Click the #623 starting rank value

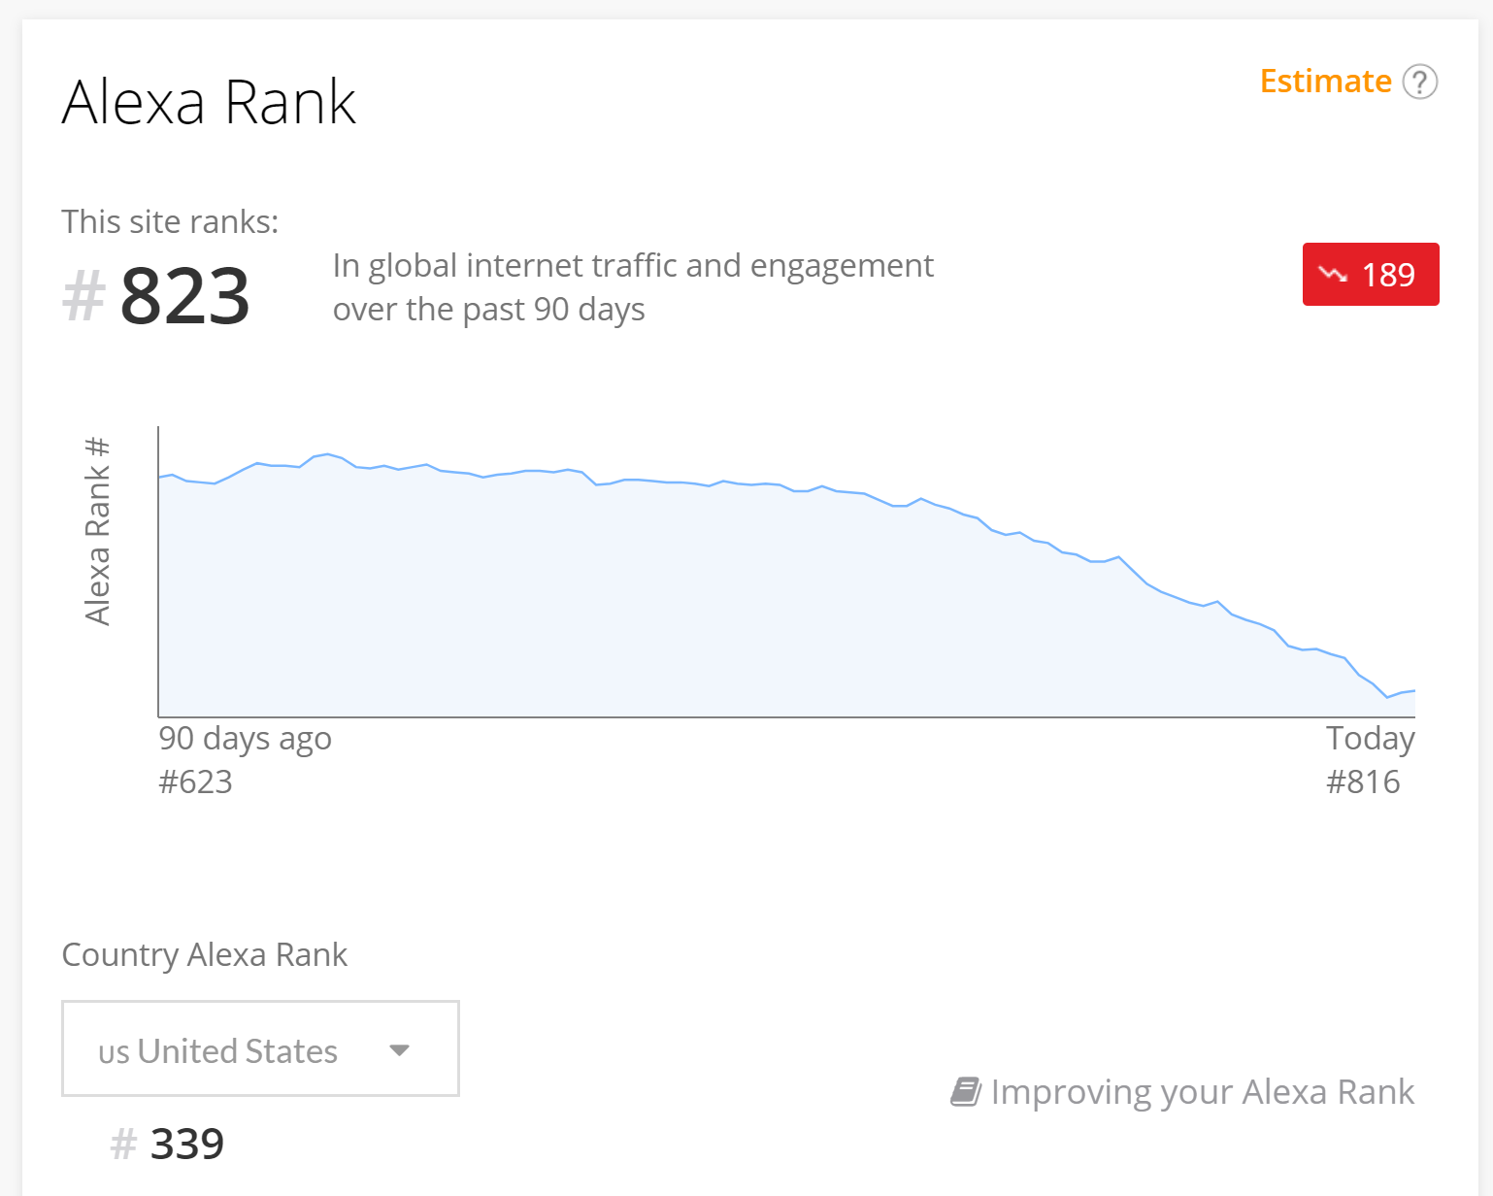195,782
